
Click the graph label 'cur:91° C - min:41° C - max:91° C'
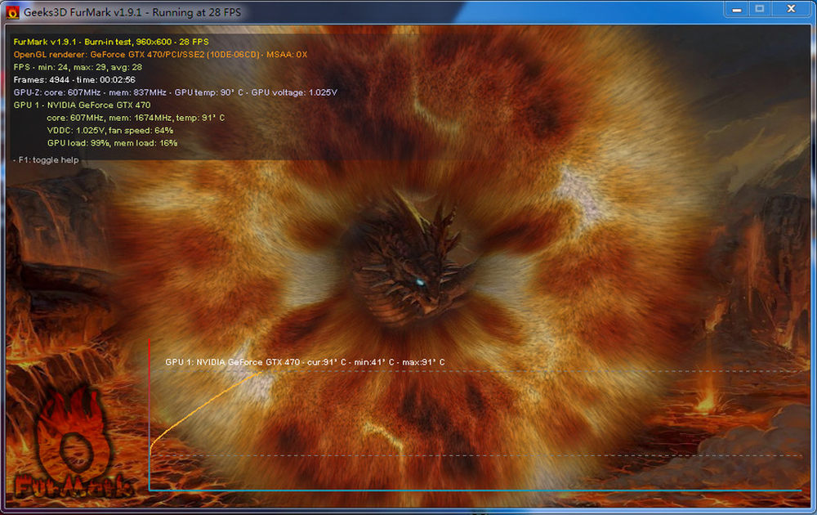coord(376,362)
